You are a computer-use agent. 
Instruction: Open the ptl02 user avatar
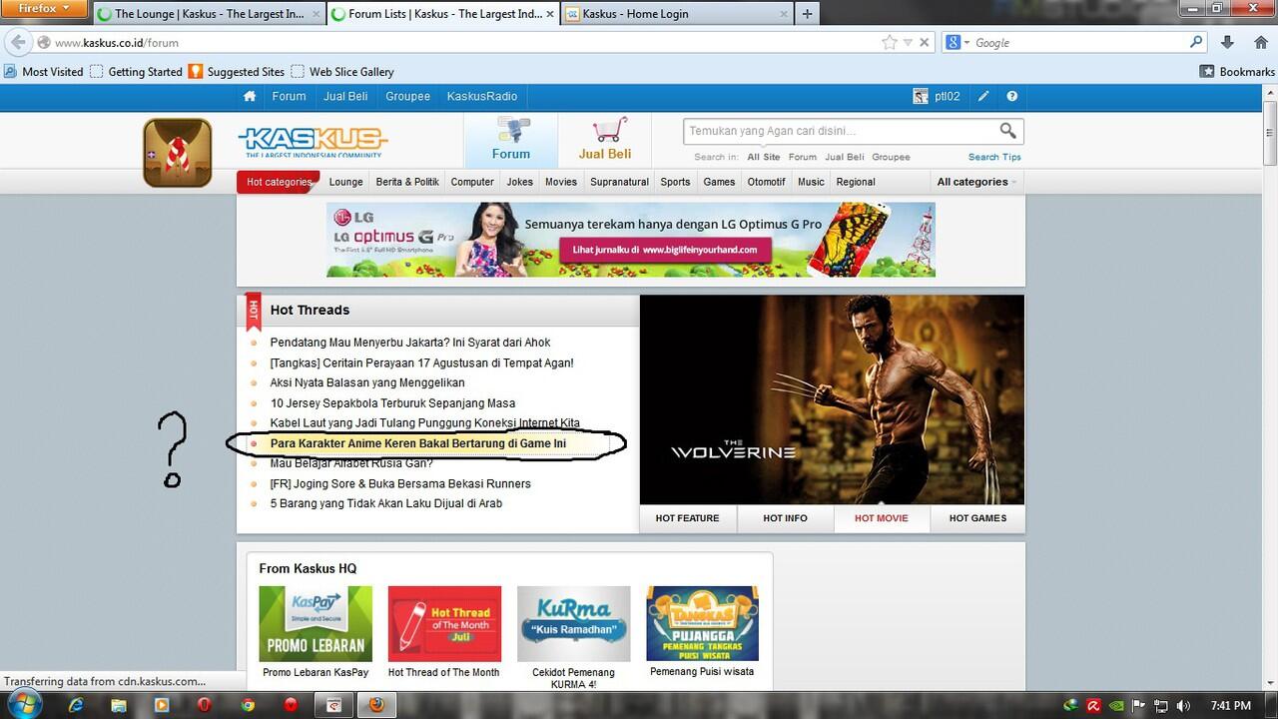(x=920, y=96)
